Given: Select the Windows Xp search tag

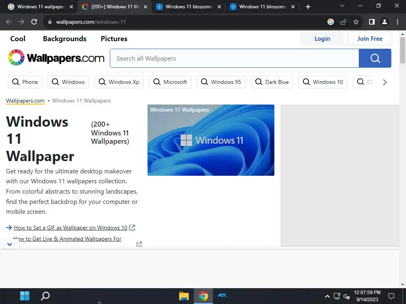Looking at the screenshot, I should pyautogui.click(x=119, y=82).
